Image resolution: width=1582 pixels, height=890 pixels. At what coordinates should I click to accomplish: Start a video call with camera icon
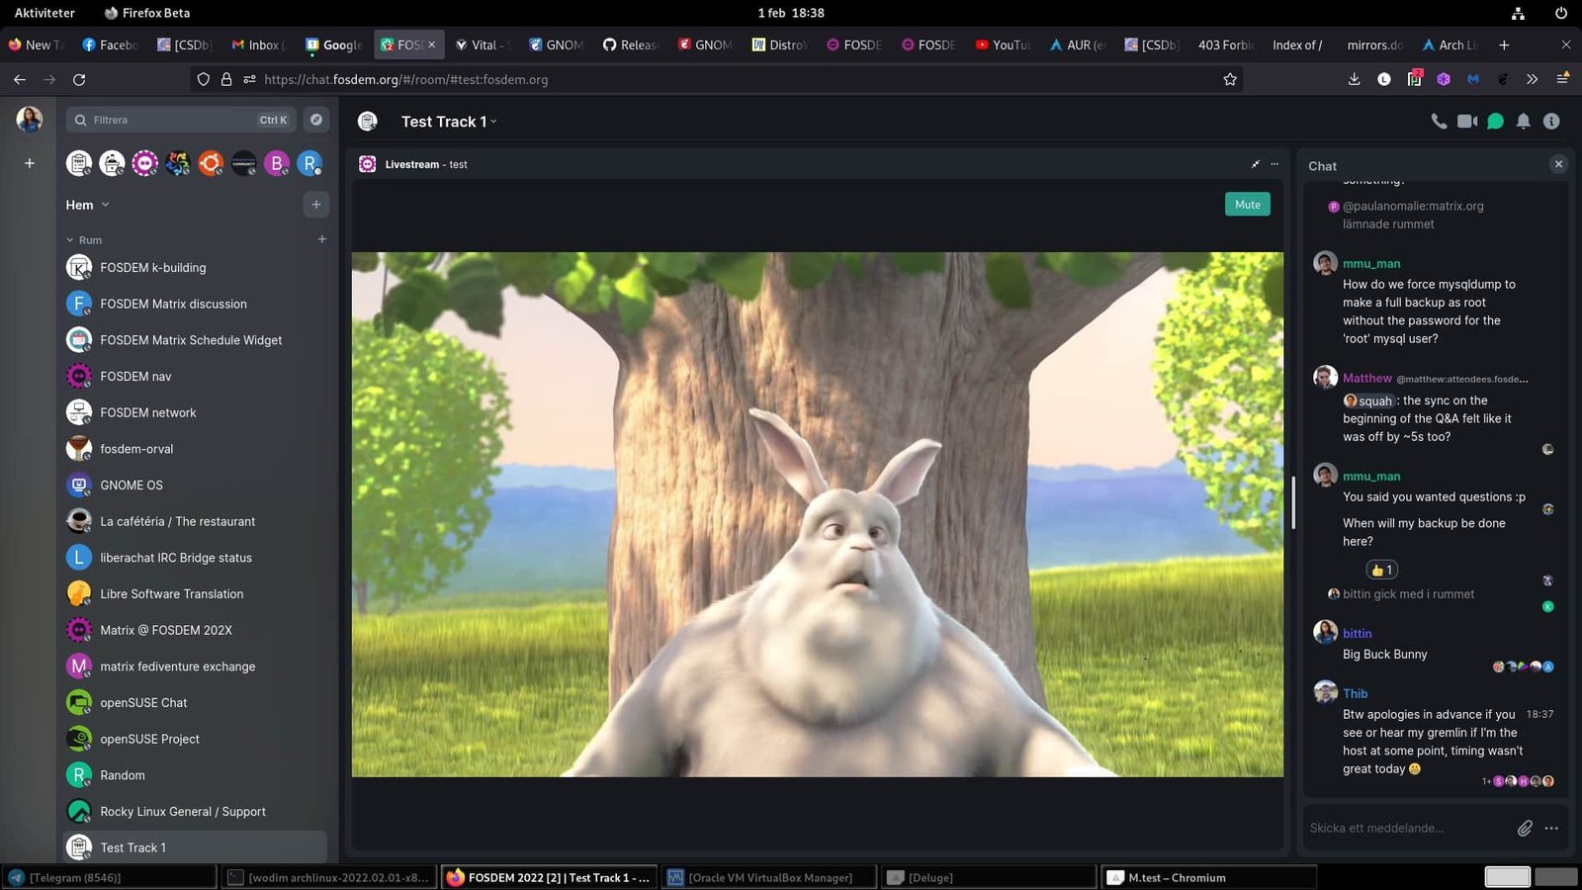[1467, 121]
